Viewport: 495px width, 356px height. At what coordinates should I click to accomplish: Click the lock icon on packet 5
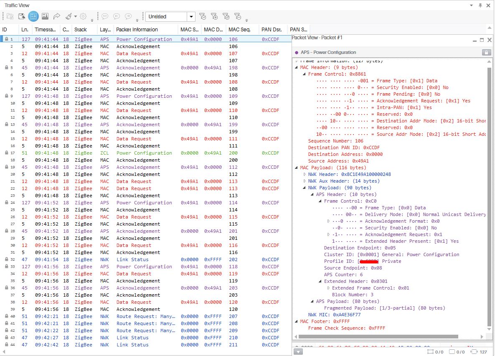[x=6, y=68]
